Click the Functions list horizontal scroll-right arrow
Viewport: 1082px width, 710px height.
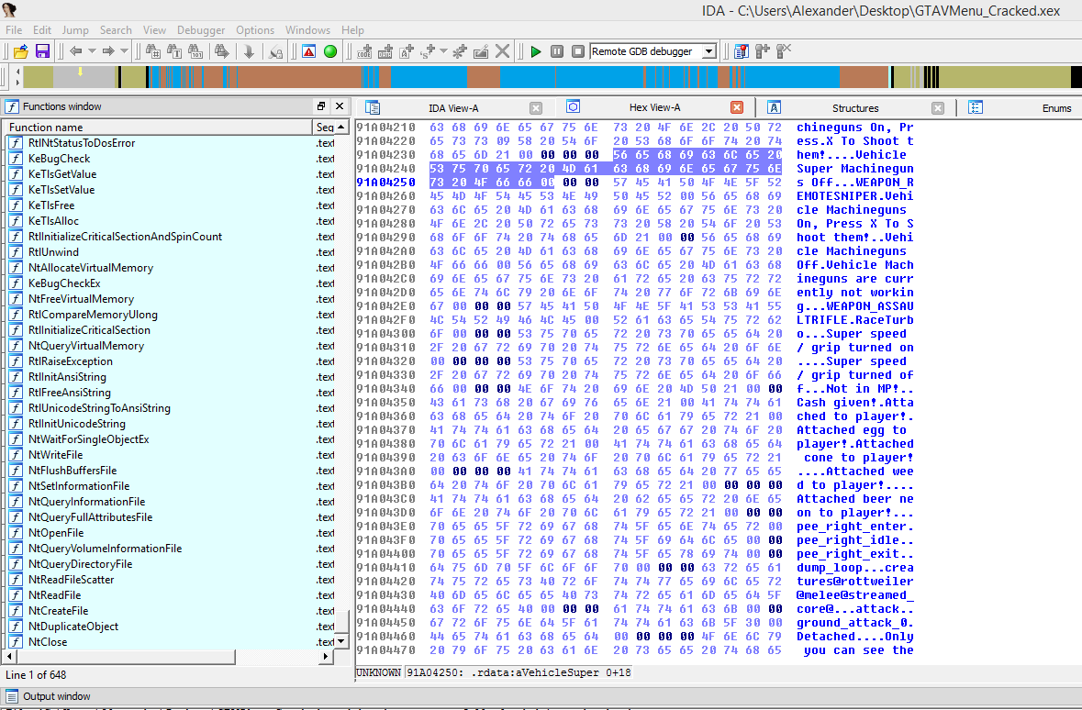pos(326,657)
